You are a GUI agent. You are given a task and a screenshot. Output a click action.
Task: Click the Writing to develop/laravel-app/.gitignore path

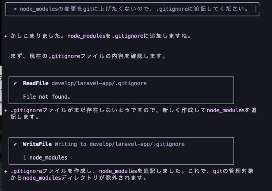tap(119, 144)
